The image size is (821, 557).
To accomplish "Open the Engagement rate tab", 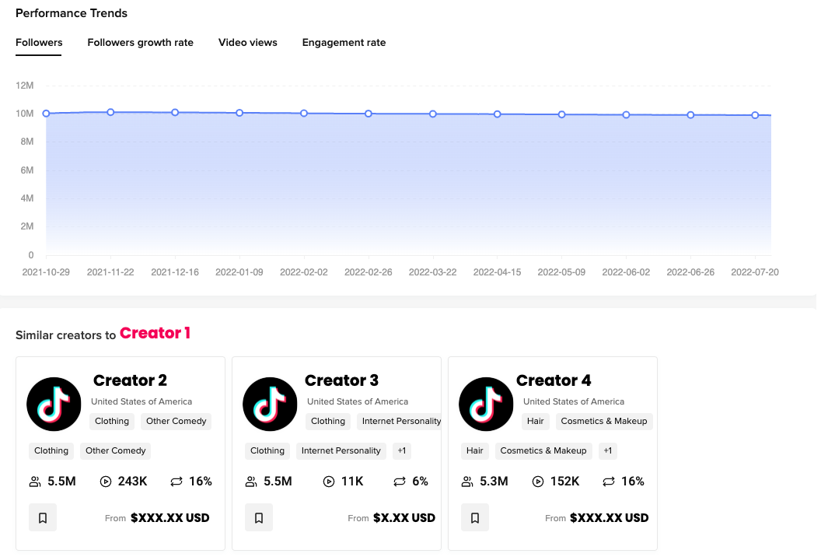I will point(344,43).
